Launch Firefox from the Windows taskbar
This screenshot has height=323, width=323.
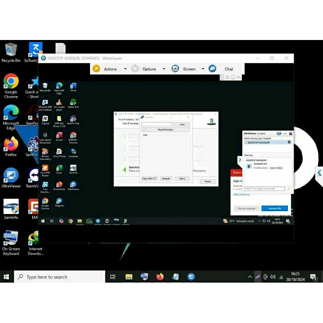[x=160, y=277]
